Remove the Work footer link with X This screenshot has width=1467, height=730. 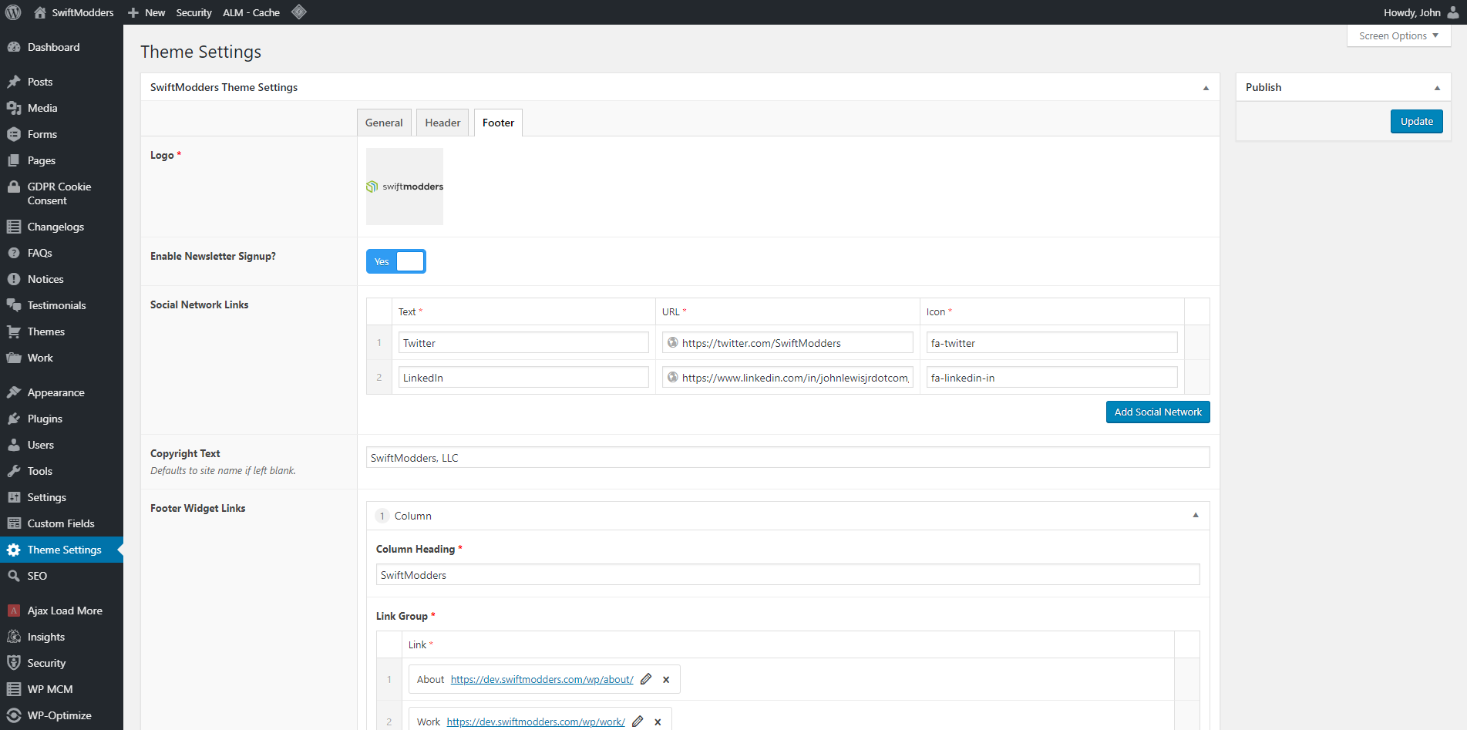click(x=658, y=722)
